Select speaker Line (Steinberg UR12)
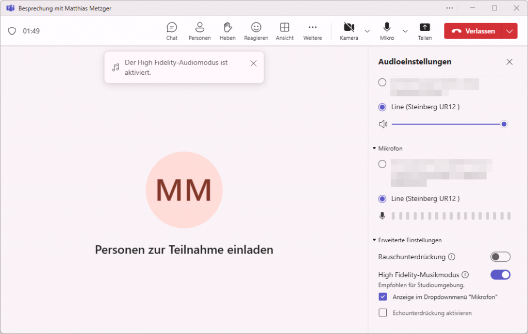 (382, 107)
